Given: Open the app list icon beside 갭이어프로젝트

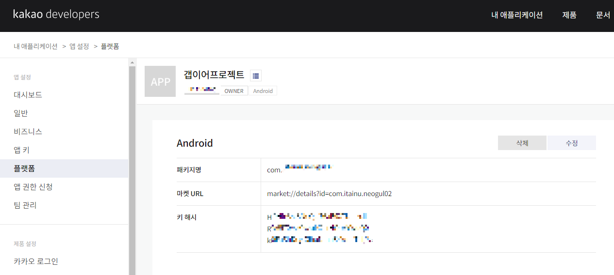Looking at the screenshot, I should click(x=256, y=76).
